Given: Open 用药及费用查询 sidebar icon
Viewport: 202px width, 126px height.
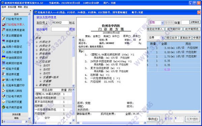Looking at the screenshot, I should [x=4, y=30].
